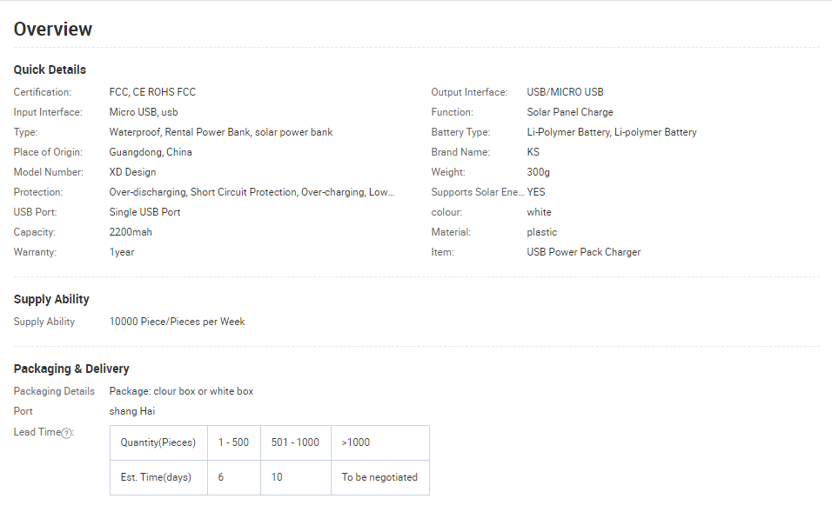
Task: Click the 'USB Power Pack Charger' item value
Action: [583, 252]
